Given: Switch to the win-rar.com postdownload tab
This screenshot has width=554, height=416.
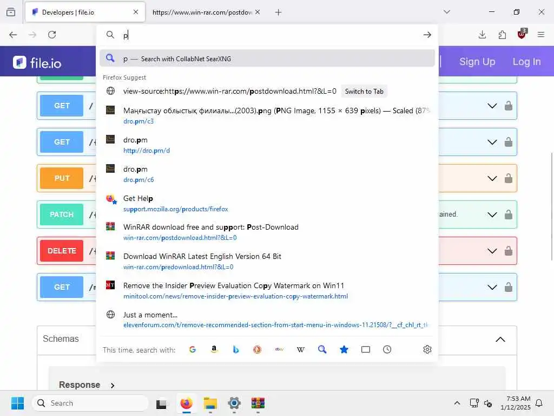Looking at the screenshot, I should 202,12.
